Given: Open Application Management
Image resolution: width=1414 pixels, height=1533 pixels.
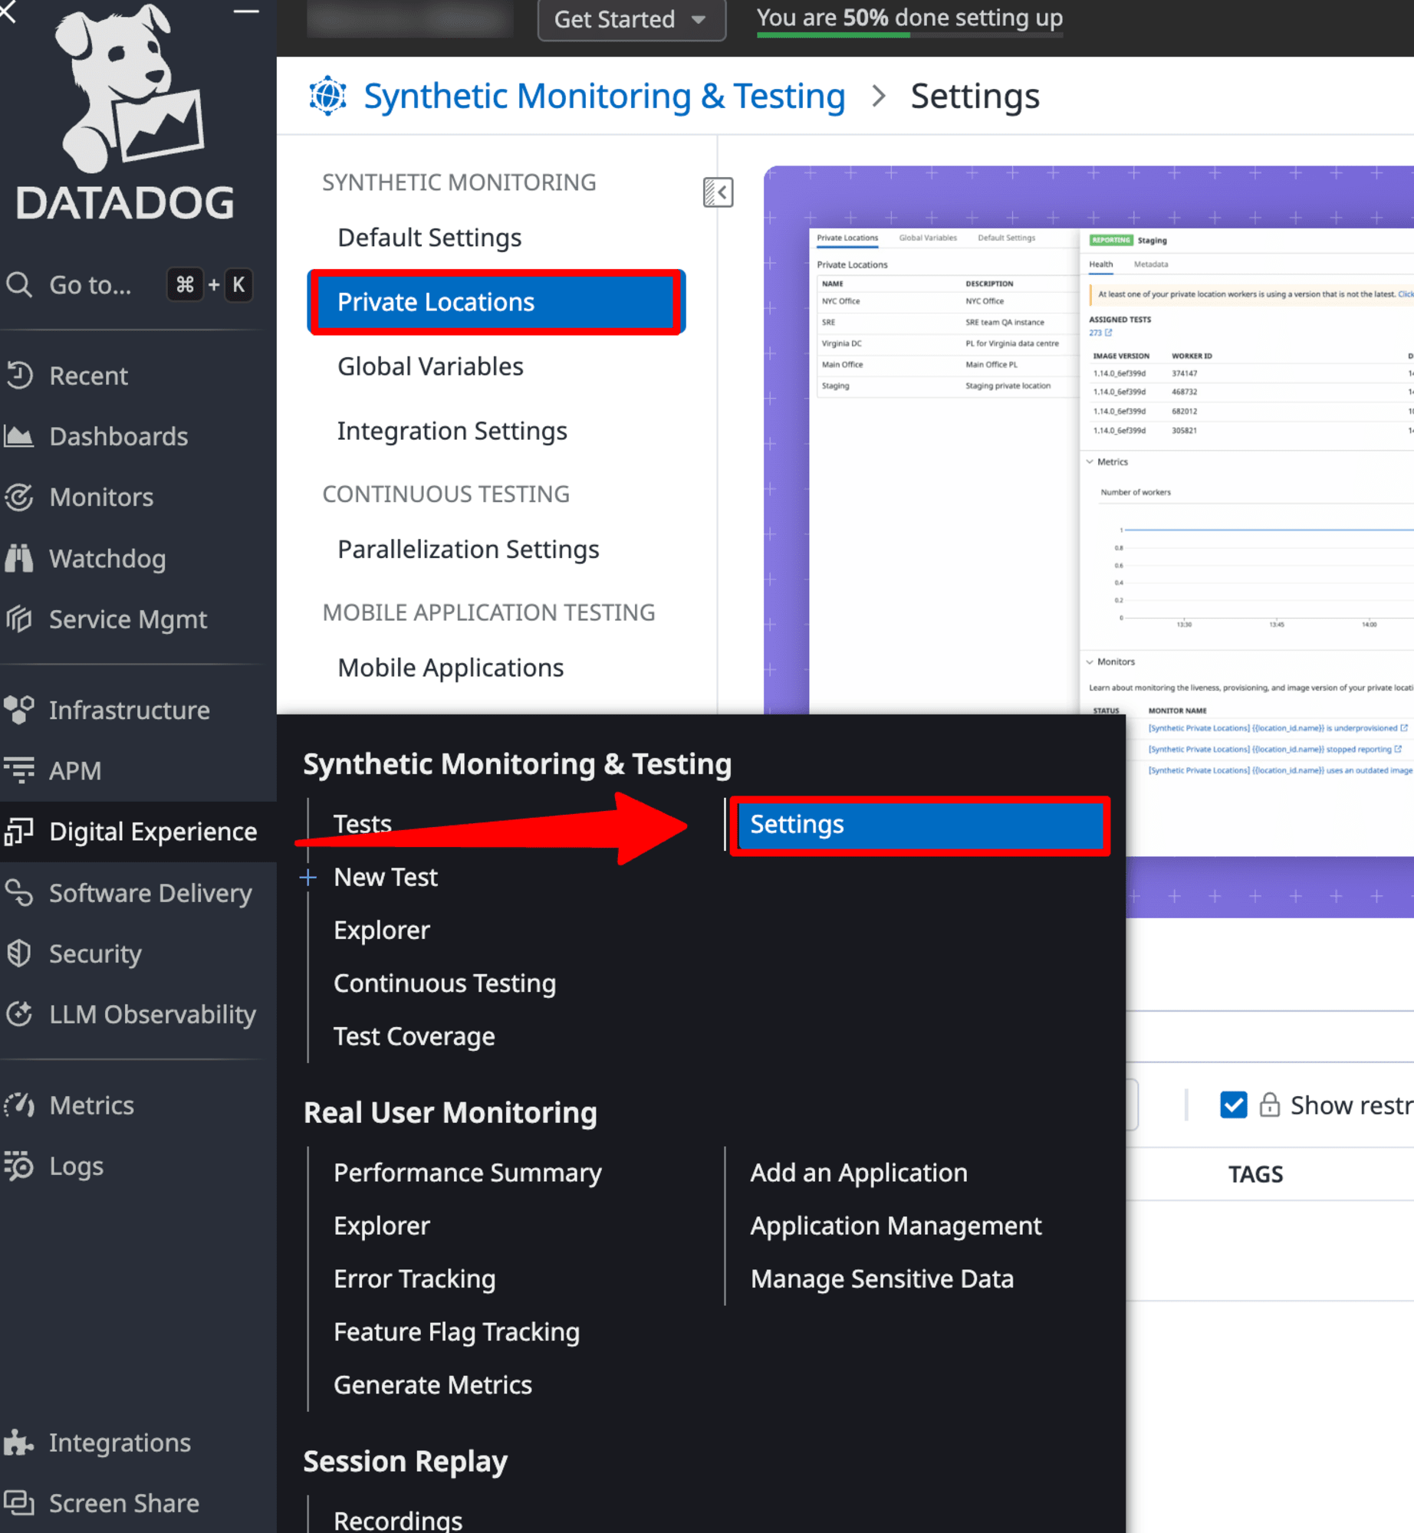Looking at the screenshot, I should (x=896, y=1226).
